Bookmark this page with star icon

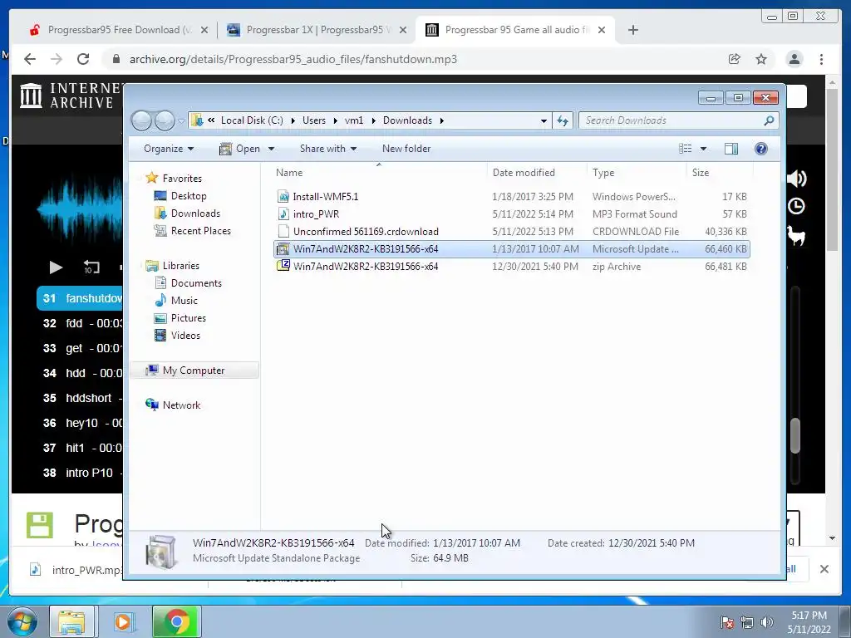(761, 59)
